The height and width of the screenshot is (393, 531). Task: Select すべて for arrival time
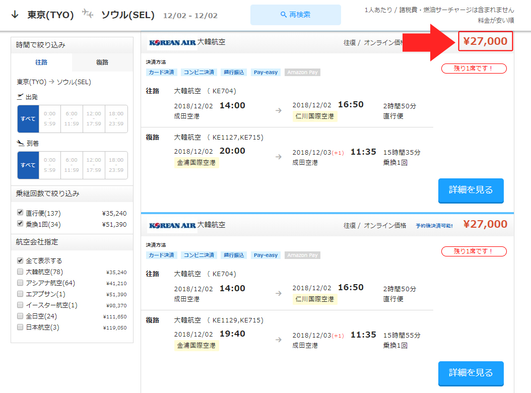coord(28,165)
